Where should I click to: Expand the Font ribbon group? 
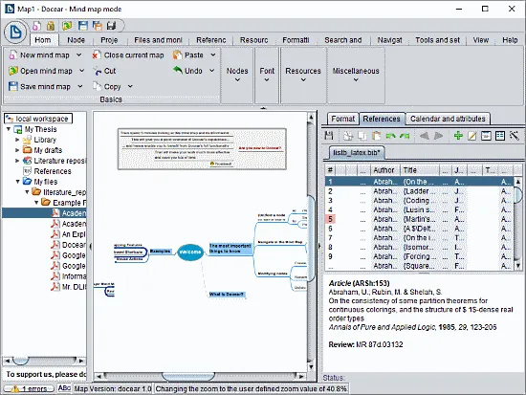tap(267, 76)
